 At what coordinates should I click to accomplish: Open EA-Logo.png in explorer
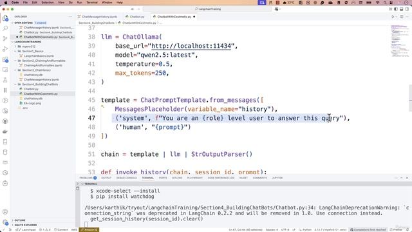32,103
